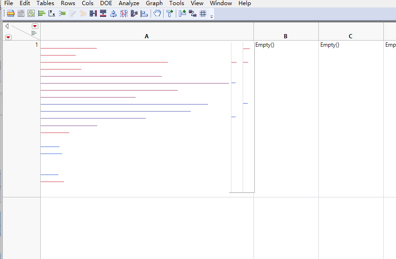
Task: Open the Help menu
Action: 245,3
